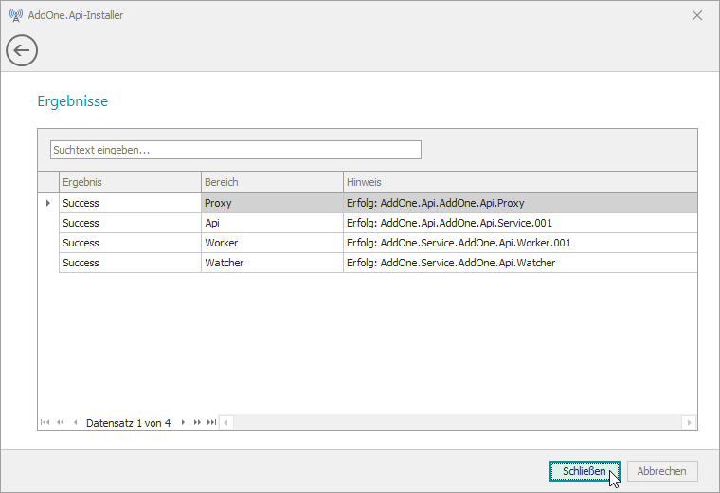Click the scroll left arrow of horizontal scrollbar
The height and width of the screenshot is (493, 720).
click(x=225, y=422)
